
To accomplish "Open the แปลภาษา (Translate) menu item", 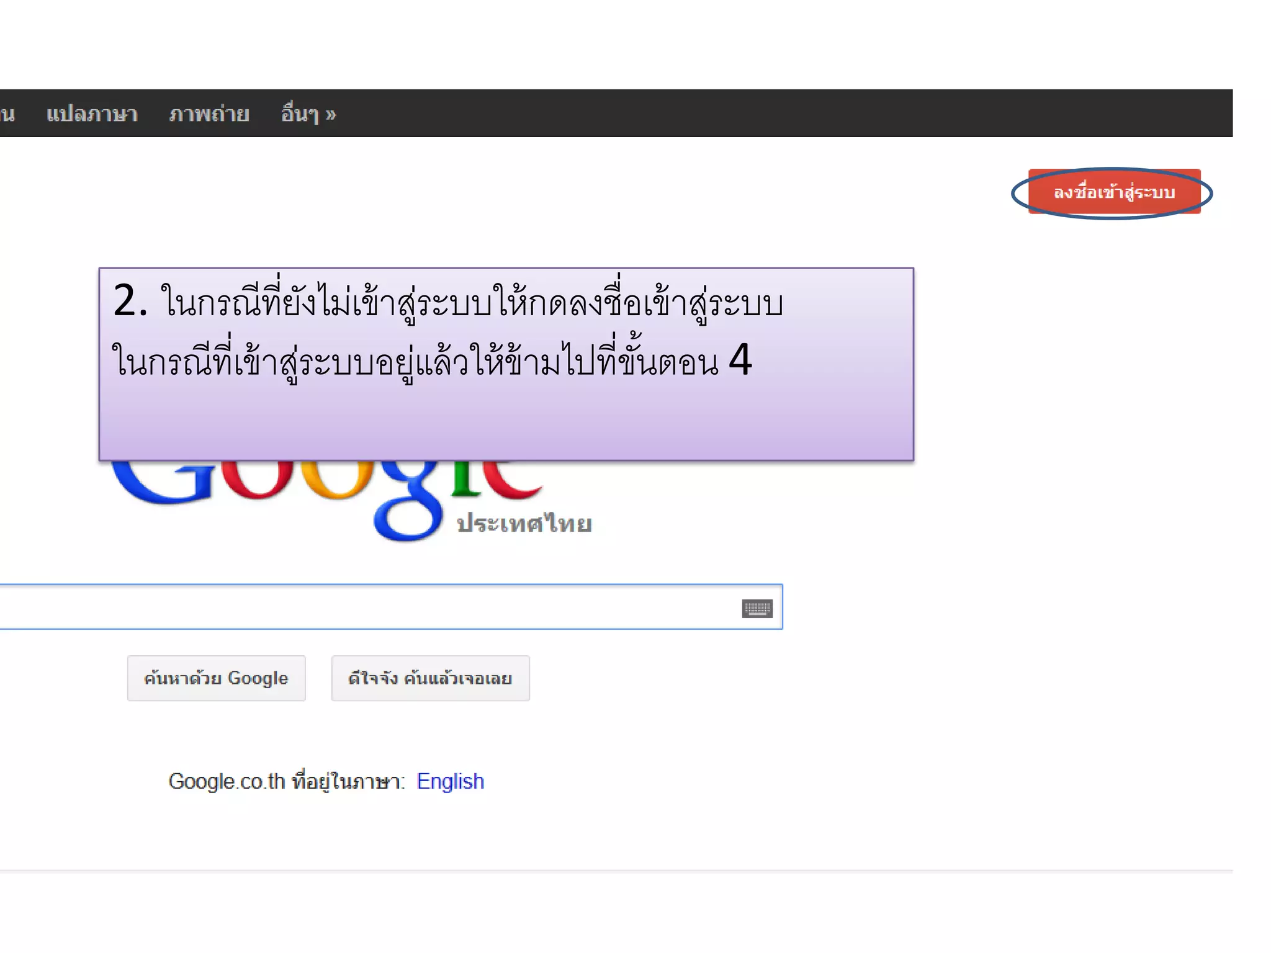I will pyautogui.click(x=92, y=114).
